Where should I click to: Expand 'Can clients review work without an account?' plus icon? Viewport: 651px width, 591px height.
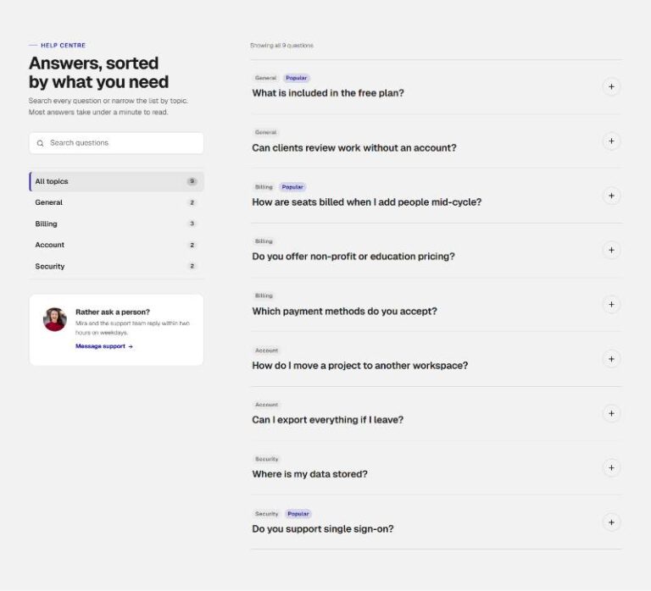point(611,141)
